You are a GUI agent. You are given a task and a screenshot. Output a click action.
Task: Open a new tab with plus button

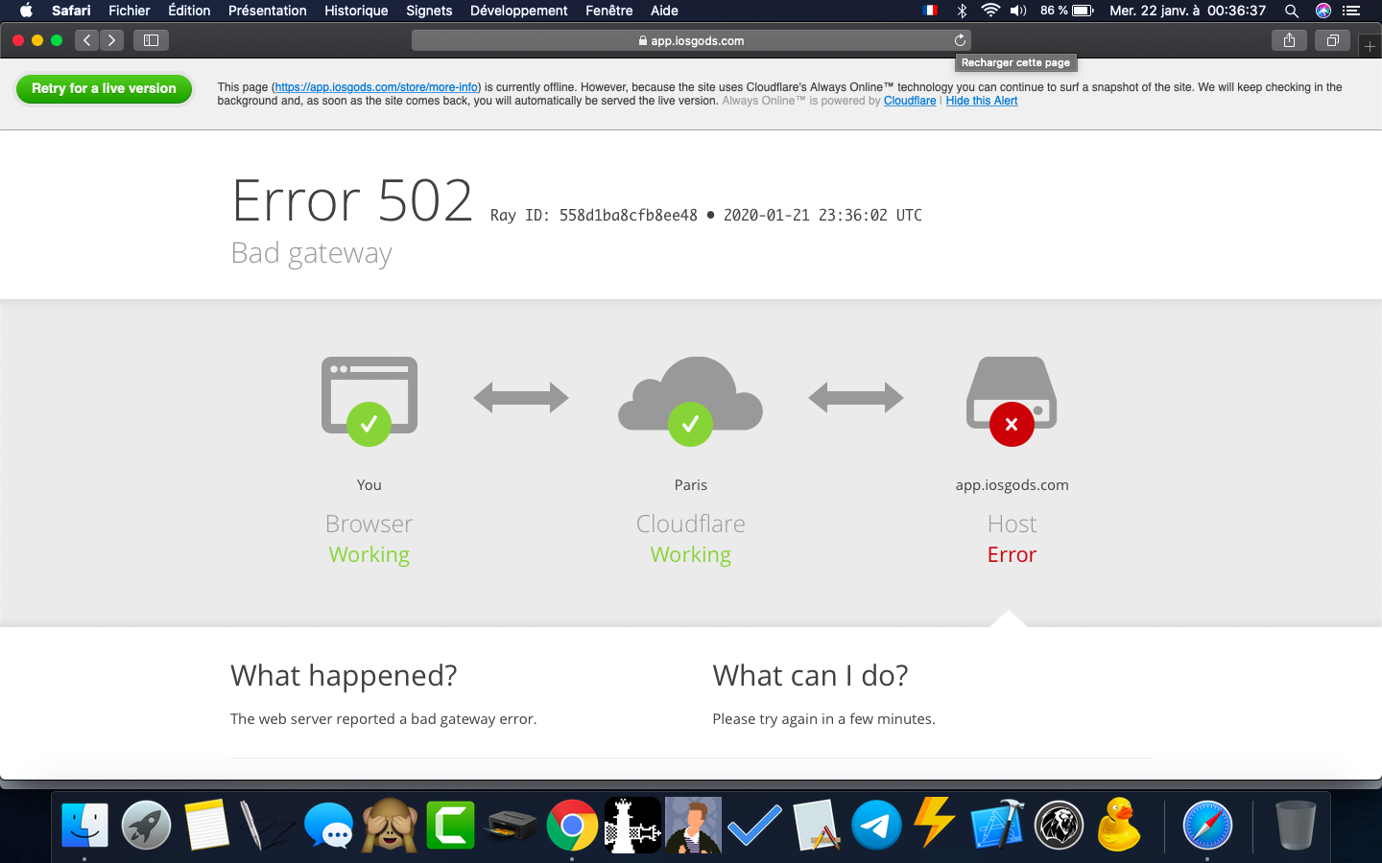coord(1370,46)
